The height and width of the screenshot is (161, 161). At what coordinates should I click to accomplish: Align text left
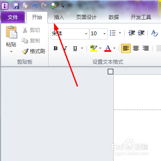(x=126, y=48)
